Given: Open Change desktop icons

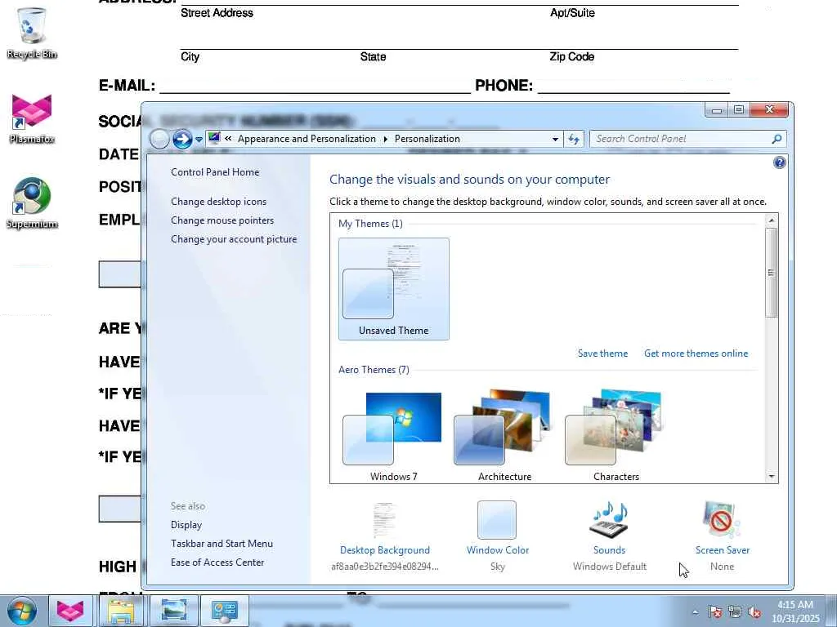Looking at the screenshot, I should click(x=218, y=202).
